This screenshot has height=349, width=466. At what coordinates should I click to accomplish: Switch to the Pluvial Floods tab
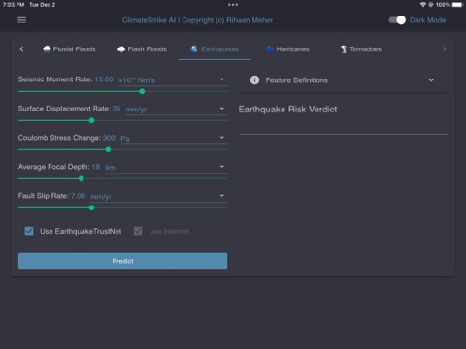point(69,49)
